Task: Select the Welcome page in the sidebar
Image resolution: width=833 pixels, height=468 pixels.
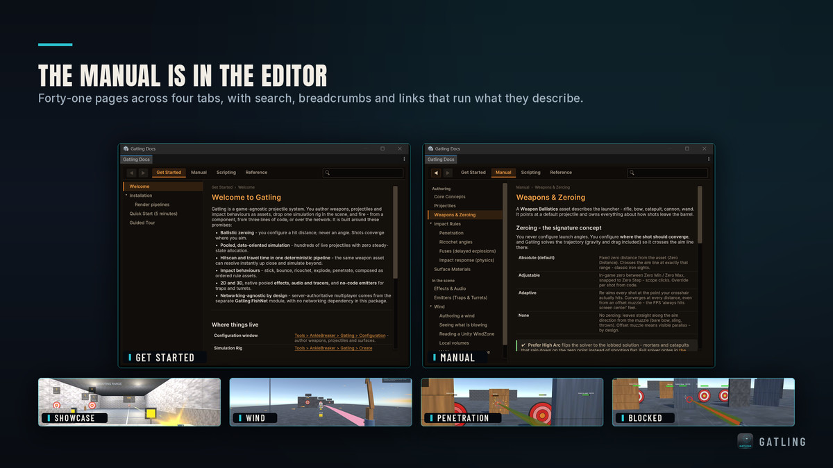Action: (162, 187)
